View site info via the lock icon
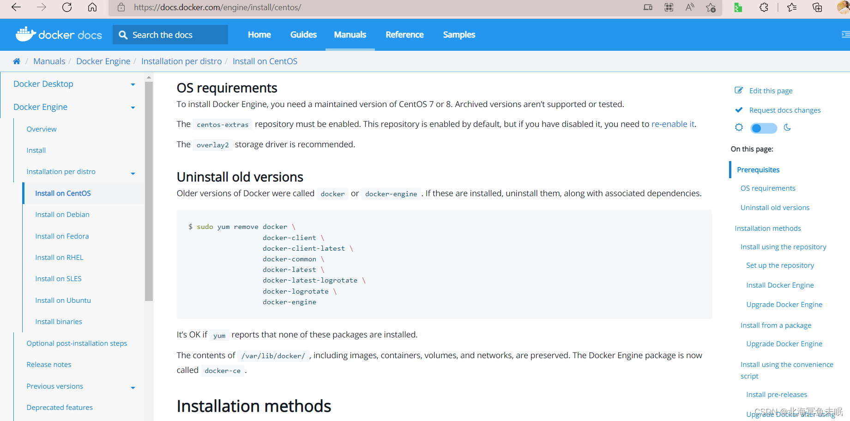 (121, 7)
